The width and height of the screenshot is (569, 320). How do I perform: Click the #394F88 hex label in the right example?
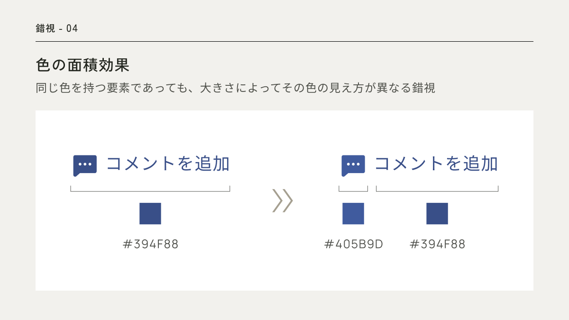pyautogui.click(x=437, y=244)
